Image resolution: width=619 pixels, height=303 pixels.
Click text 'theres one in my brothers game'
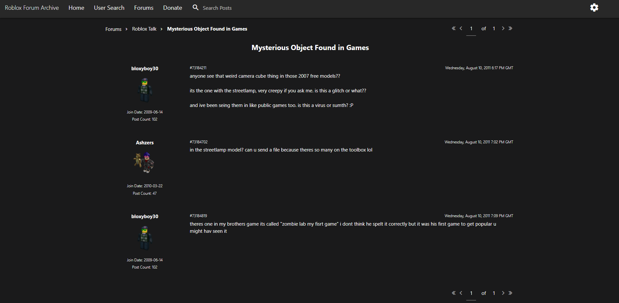(x=224, y=224)
